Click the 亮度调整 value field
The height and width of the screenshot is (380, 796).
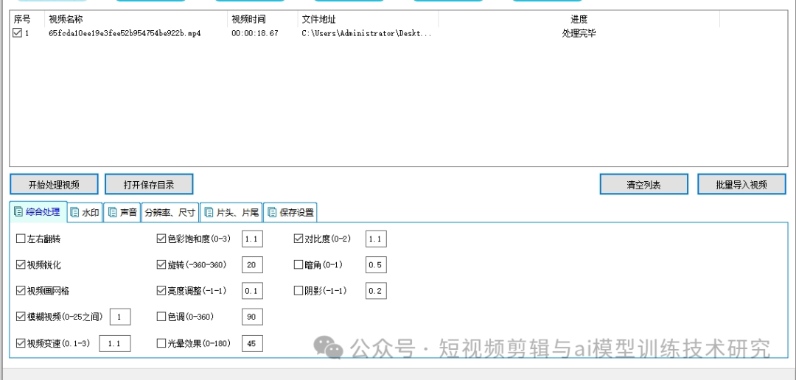click(x=252, y=291)
